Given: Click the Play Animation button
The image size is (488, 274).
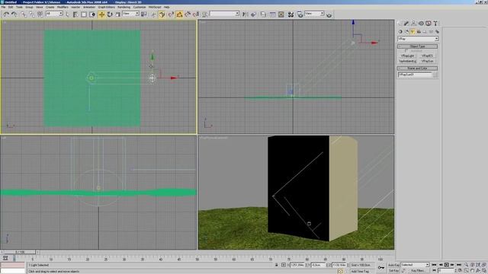Looking at the screenshot, I should coord(446,265).
